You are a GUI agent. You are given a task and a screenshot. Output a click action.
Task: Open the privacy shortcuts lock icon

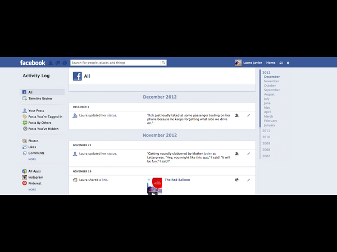point(281,63)
